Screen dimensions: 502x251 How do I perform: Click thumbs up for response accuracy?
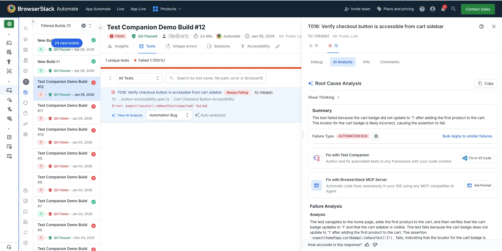tap(367, 245)
